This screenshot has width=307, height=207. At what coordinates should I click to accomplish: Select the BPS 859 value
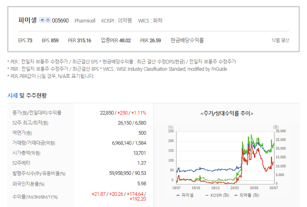(50, 41)
